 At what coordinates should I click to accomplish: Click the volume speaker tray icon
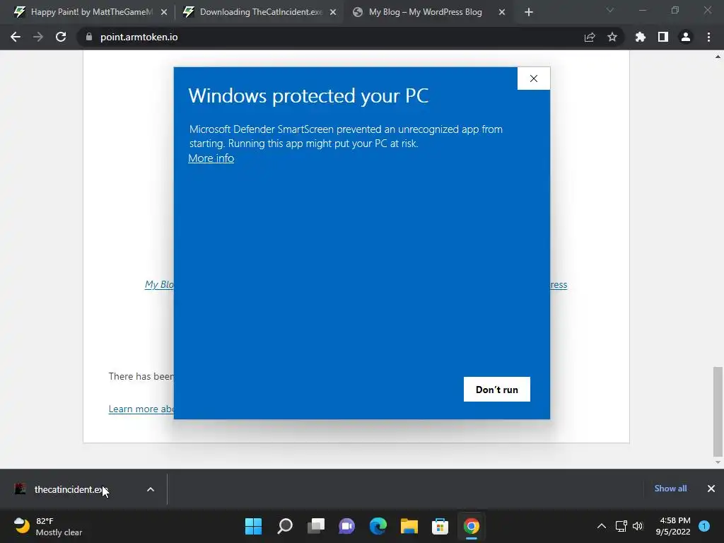638,526
